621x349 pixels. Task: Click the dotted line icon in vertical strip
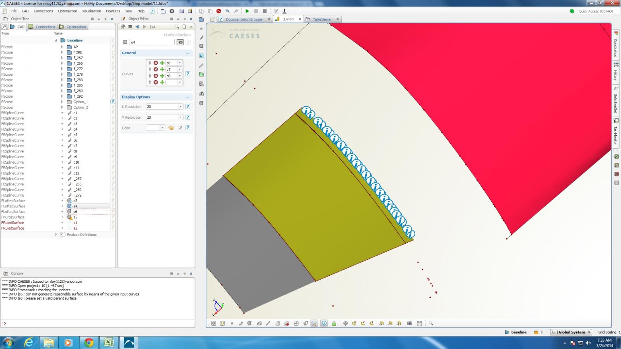[x=201, y=65]
